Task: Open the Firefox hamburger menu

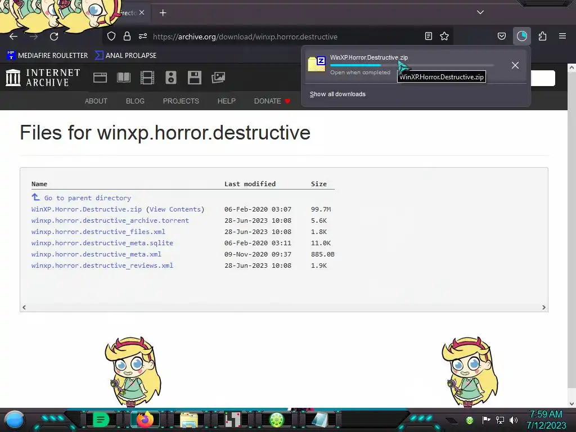Action: click(x=562, y=36)
